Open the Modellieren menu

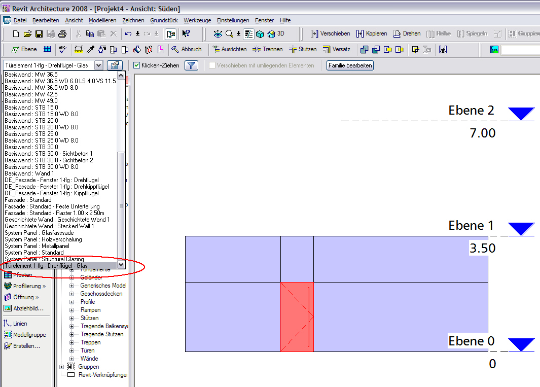[102, 20]
